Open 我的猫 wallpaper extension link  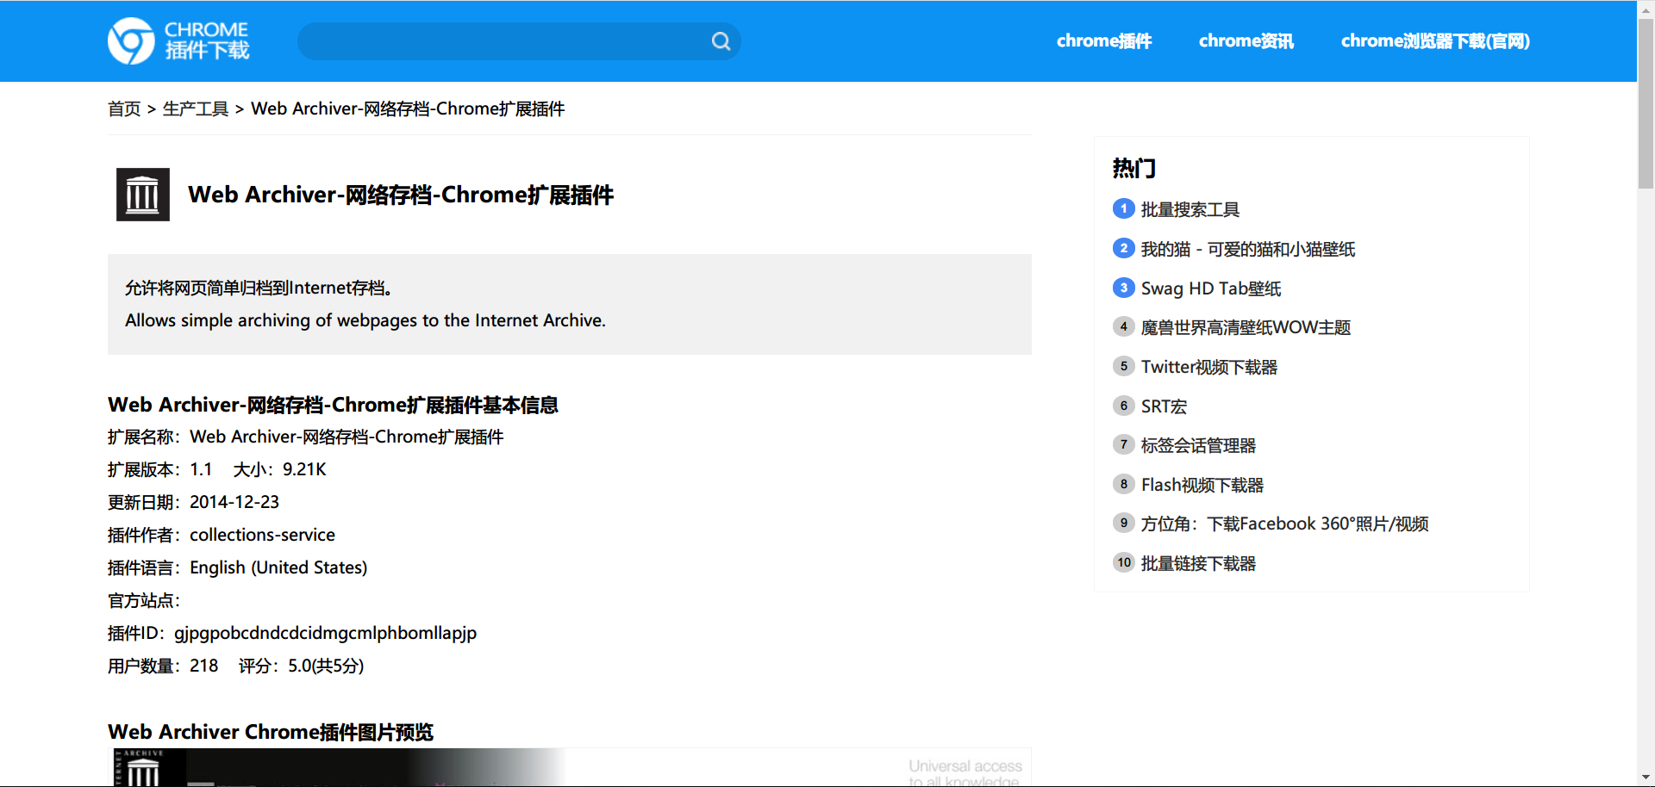pos(1247,250)
